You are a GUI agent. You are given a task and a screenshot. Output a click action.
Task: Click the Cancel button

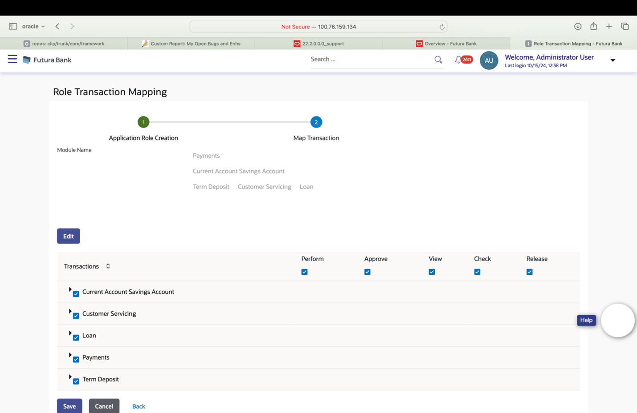(104, 406)
